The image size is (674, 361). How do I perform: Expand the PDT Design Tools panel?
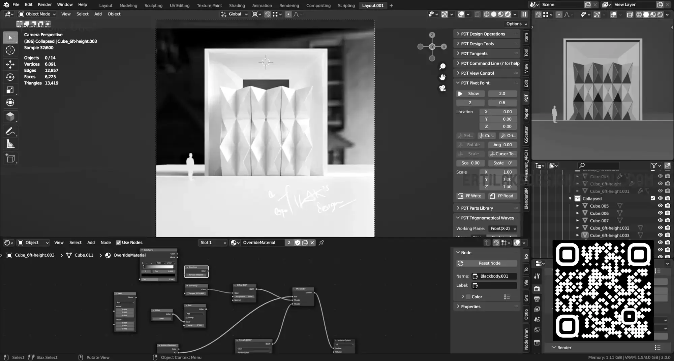(477, 44)
